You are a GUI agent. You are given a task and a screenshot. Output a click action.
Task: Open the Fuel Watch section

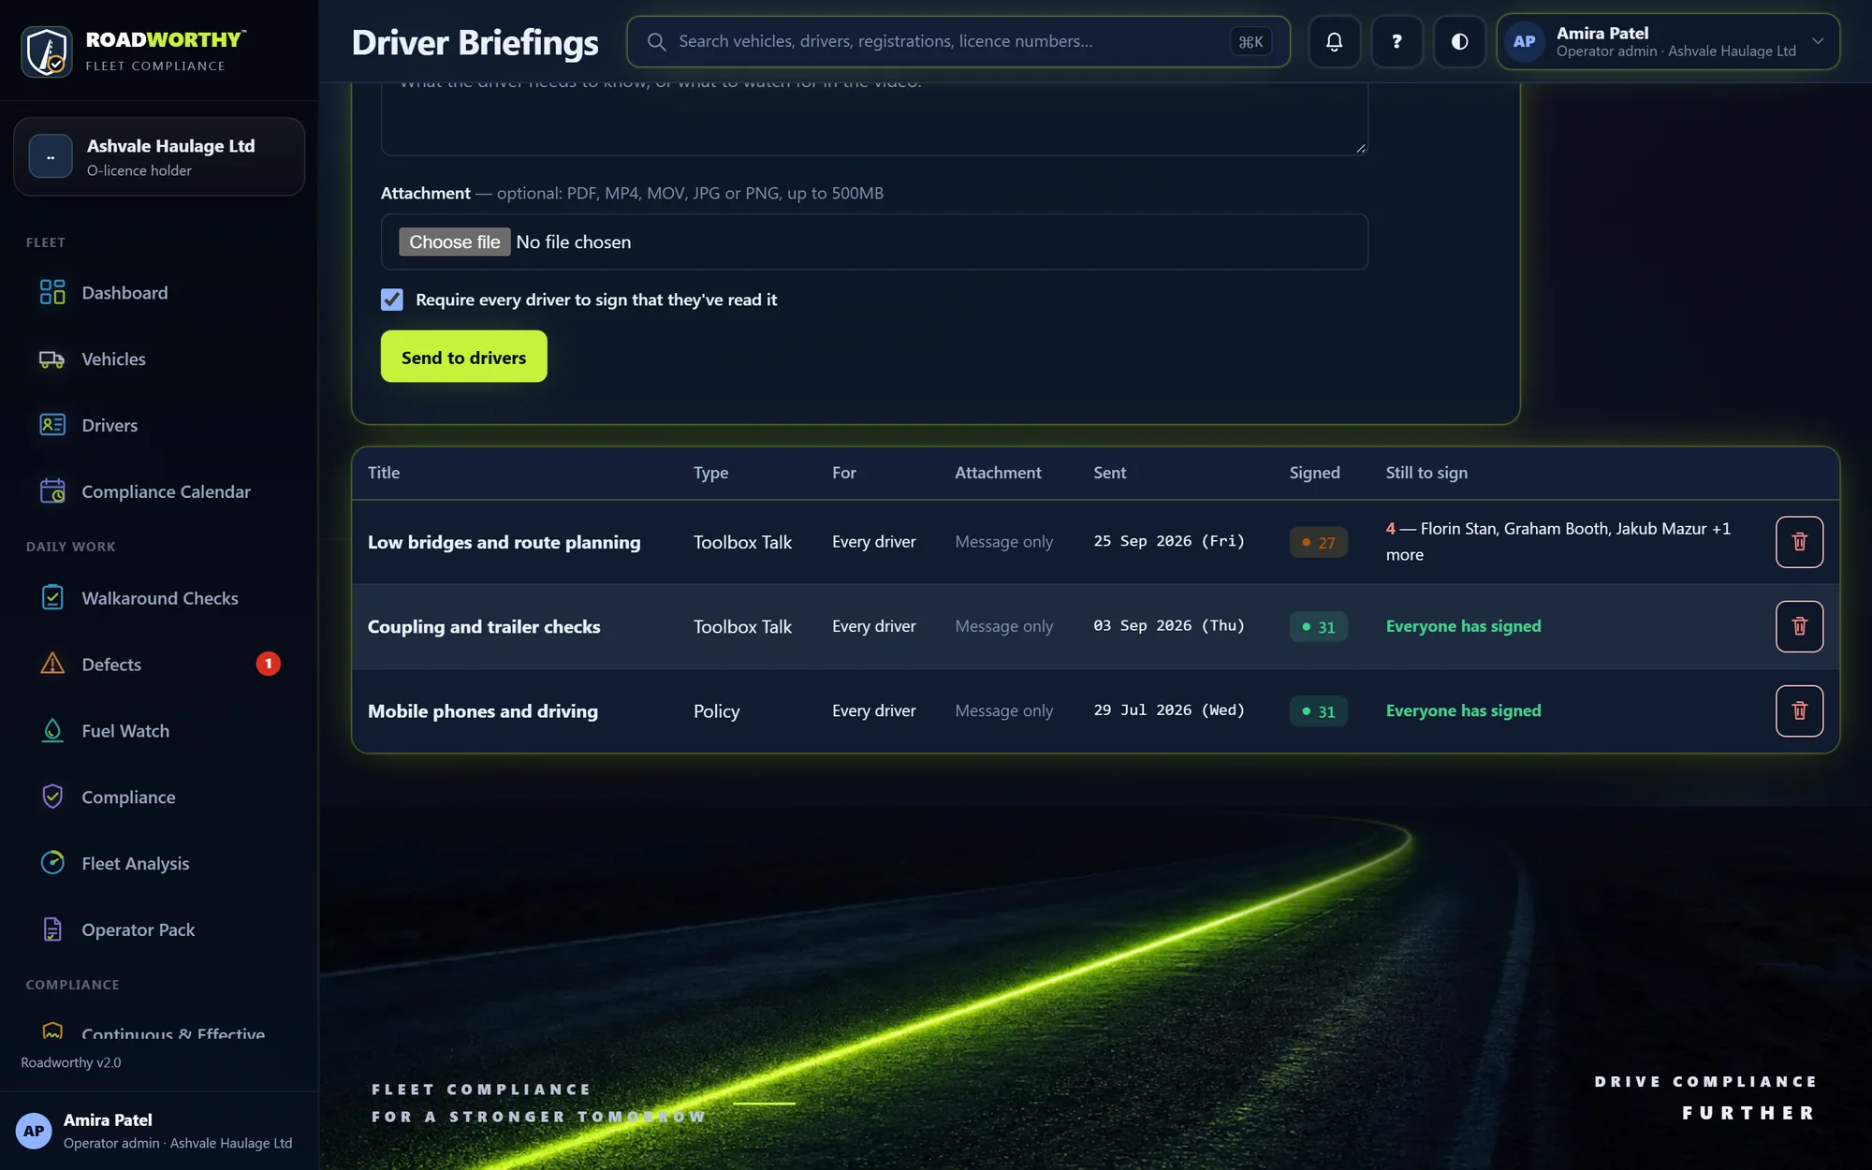[x=159, y=730]
